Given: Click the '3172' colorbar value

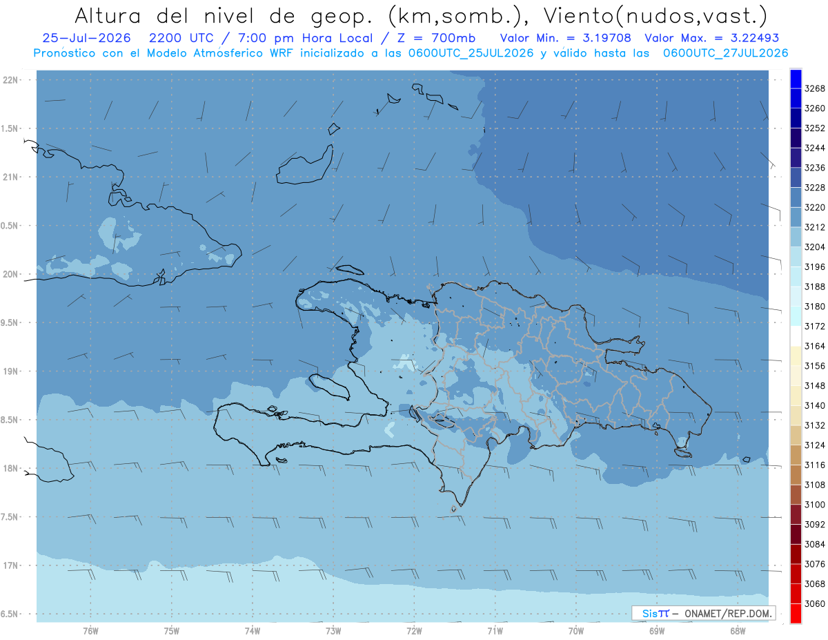Looking at the screenshot, I should pyautogui.click(x=815, y=326).
